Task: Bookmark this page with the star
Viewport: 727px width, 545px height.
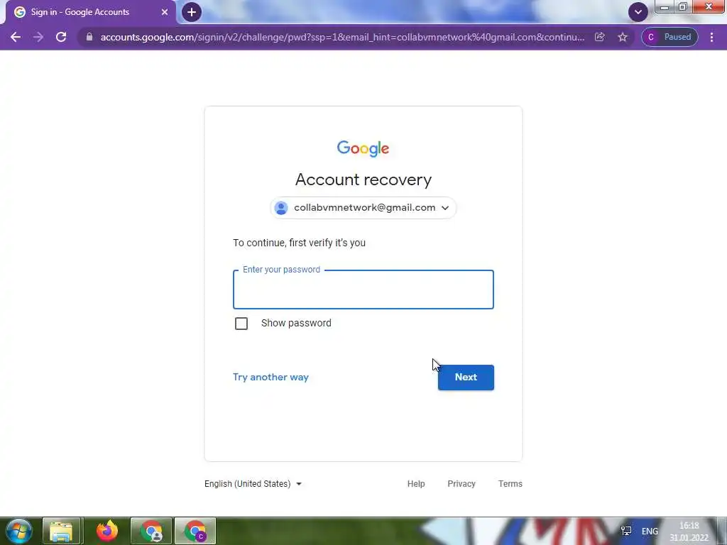Action: 622,37
